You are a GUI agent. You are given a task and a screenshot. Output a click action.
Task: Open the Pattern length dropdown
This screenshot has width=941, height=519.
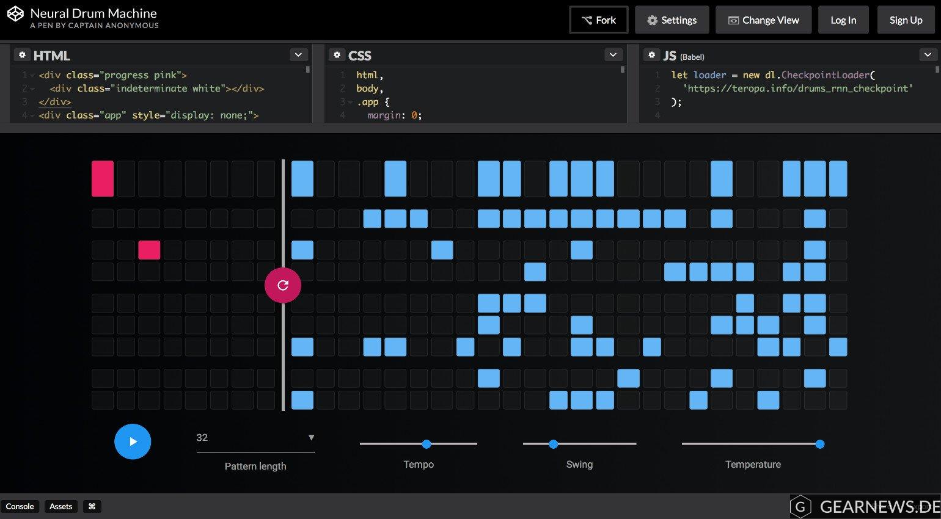[255, 438]
